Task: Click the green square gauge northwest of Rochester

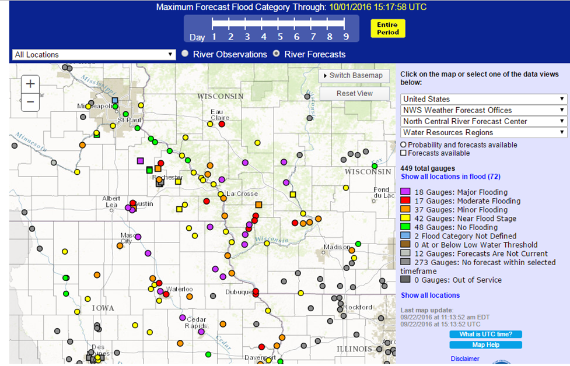Action: (x=149, y=170)
